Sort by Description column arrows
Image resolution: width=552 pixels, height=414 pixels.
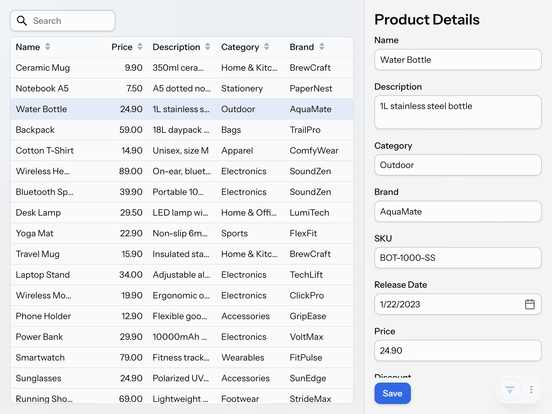coord(208,47)
